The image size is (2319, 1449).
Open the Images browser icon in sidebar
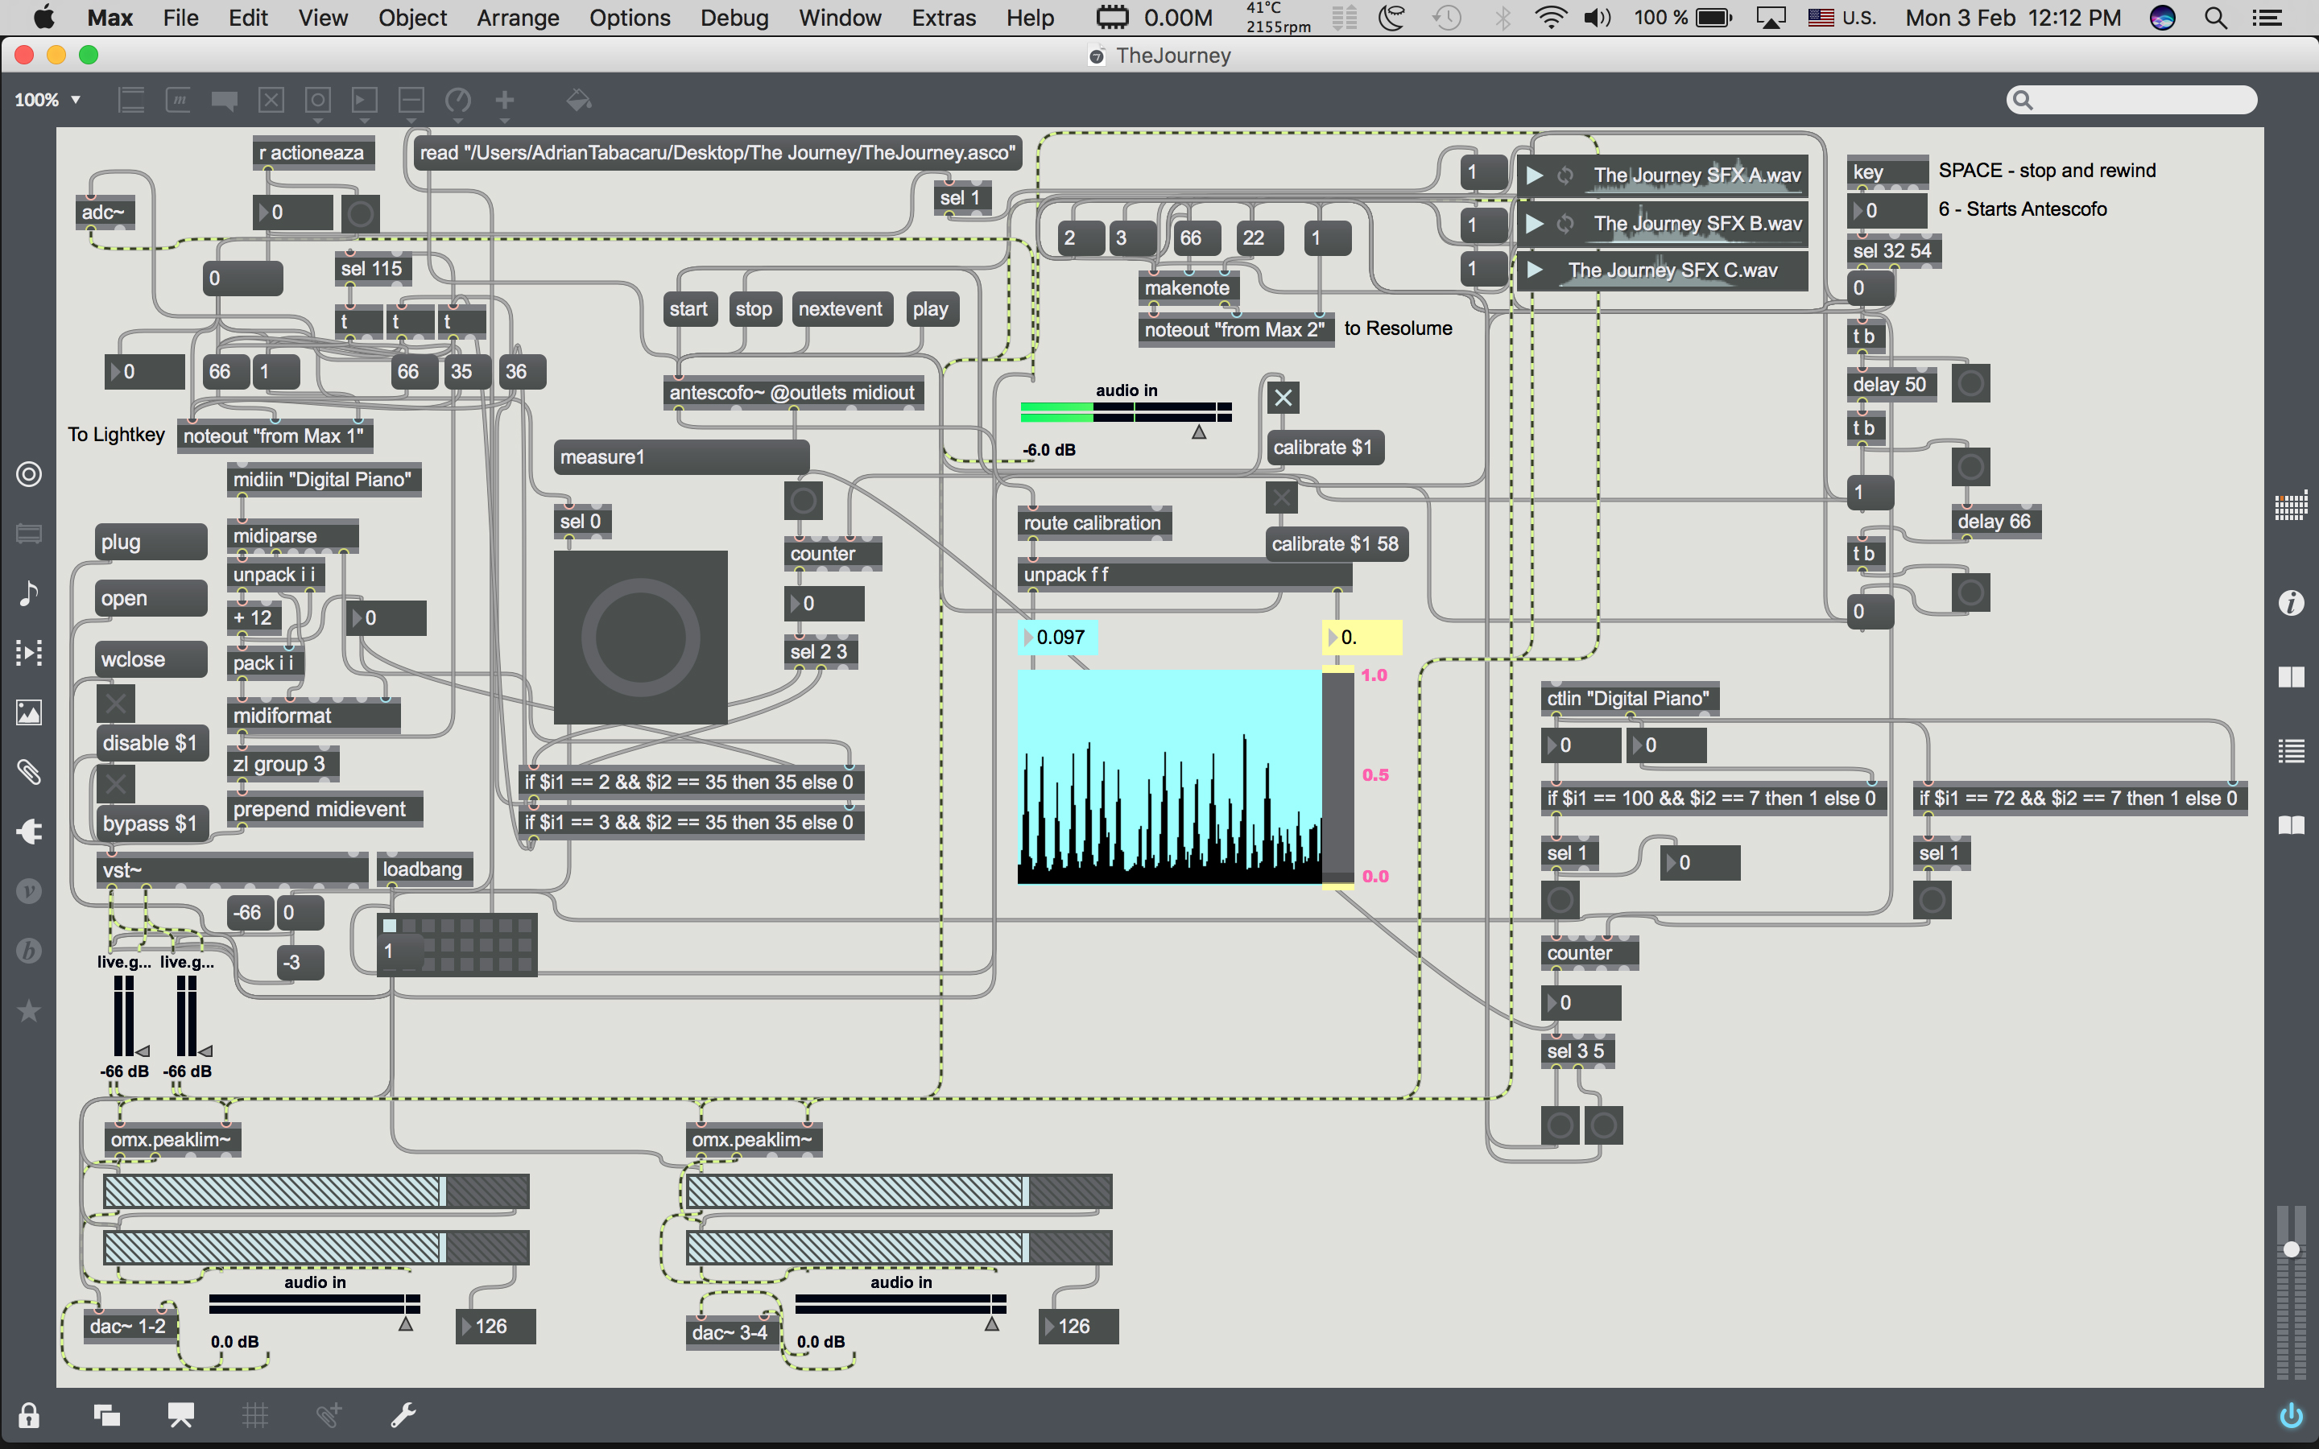coord(29,712)
